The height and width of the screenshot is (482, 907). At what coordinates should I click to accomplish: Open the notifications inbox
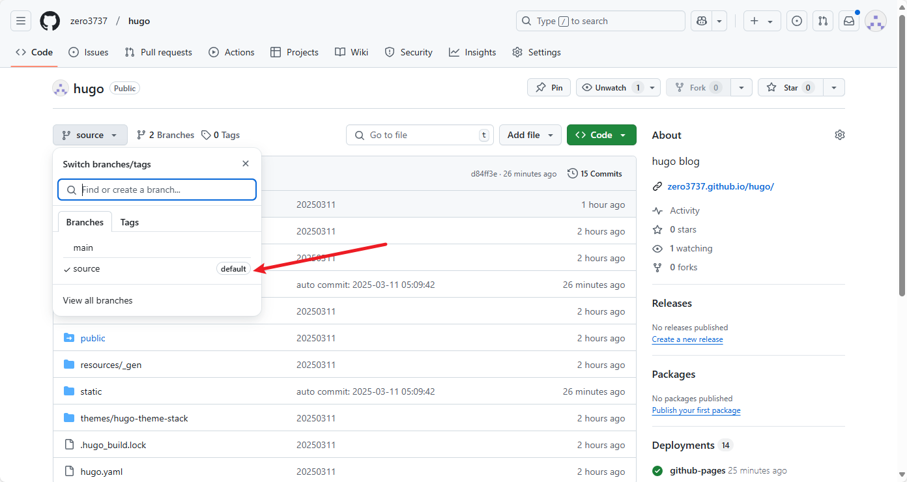click(x=849, y=21)
